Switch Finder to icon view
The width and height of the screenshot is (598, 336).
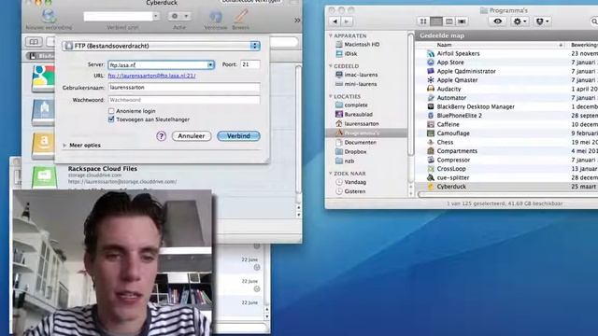(423, 21)
